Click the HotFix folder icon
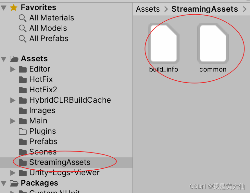The height and width of the screenshot is (193, 250). (x=23, y=80)
